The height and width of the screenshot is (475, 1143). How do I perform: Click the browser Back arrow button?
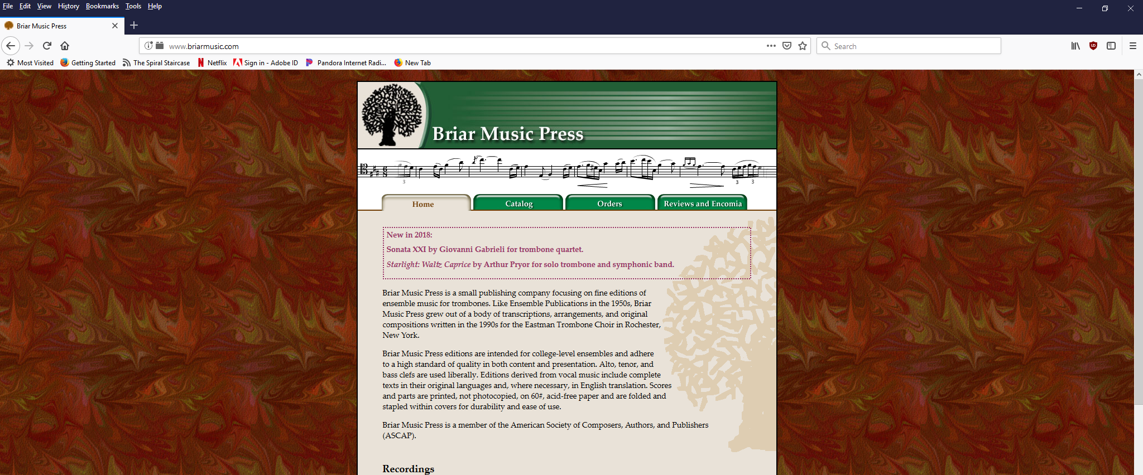11,46
